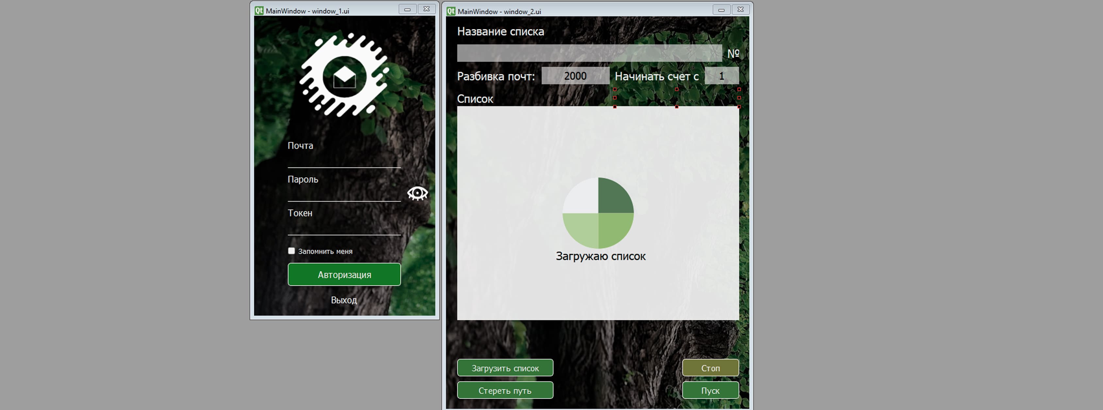Click the Разбивка почт field showing 2000
Image resolution: width=1103 pixels, height=410 pixels.
pyautogui.click(x=576, y=76)
